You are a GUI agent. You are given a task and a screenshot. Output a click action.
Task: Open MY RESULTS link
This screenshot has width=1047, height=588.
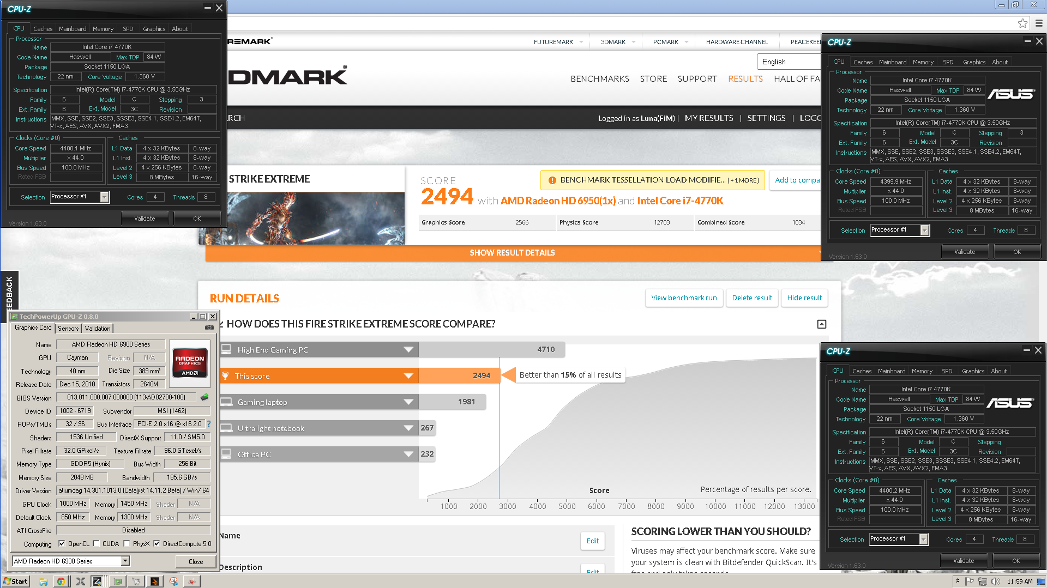click(709, 118)
